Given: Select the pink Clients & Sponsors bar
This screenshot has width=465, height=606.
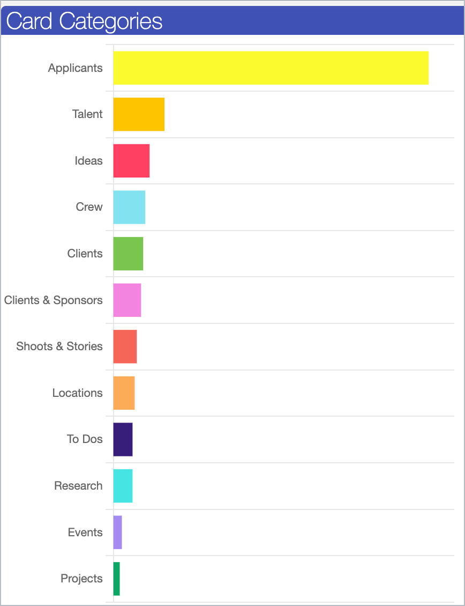Looking at the screenshot, I should pyautogui.click(x=127, y=300).
